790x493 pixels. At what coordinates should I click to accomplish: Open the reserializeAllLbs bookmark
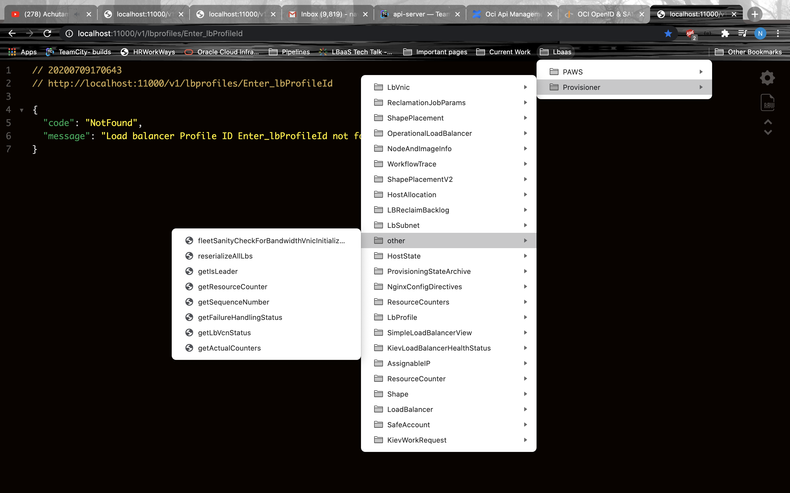pyautogui.click(x=225, y=256)
